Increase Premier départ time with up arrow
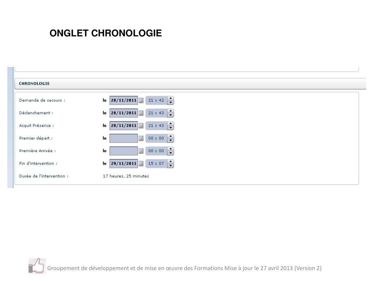This screenshot has height=281, width=375. (171, 136)
